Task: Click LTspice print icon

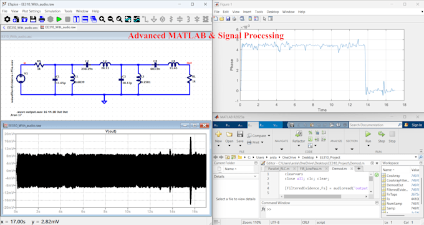Action: (42, 19)
